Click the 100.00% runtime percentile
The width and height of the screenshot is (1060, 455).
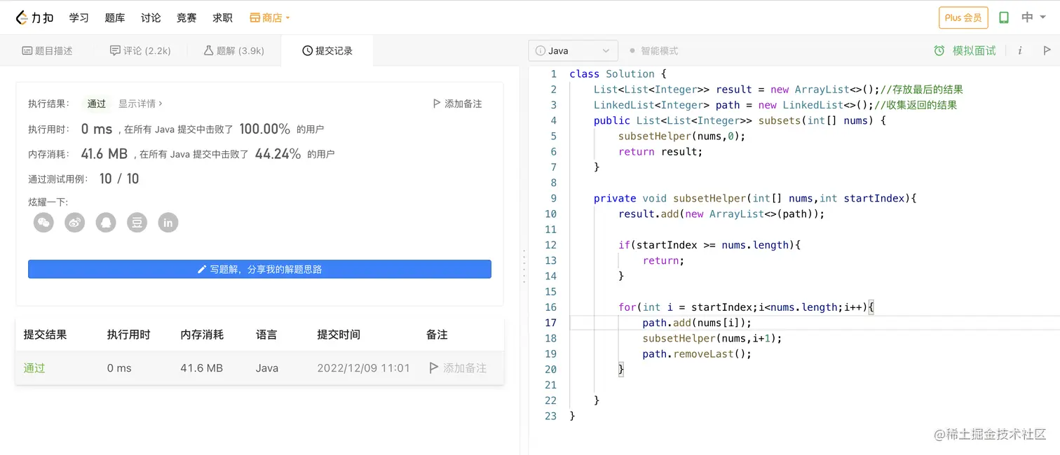pyautogui.click(x=264, y=129)
